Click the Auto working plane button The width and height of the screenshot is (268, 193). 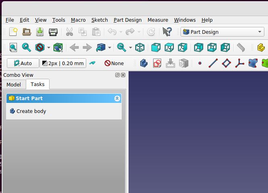[x=23, y=63]
